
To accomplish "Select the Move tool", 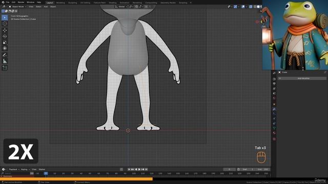I will coord(5,30).
